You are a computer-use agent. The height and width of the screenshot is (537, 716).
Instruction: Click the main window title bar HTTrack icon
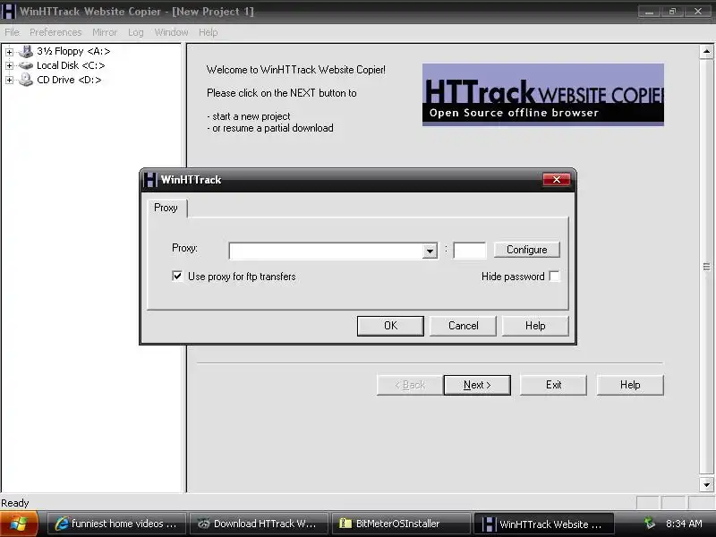click(x=8, y=12)
